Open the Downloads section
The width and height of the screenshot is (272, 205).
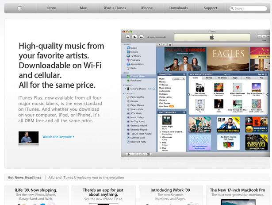(x=179, y=8)
